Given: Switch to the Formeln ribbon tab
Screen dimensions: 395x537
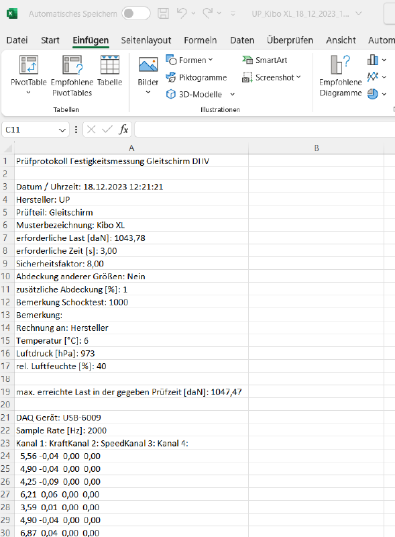Looking at the screenshot, I should coord(201,40).
